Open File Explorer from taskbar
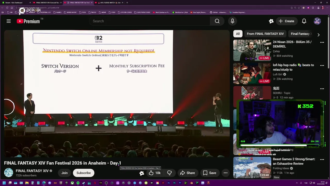Viewport: 330px width, 186px height. [27, 183]
